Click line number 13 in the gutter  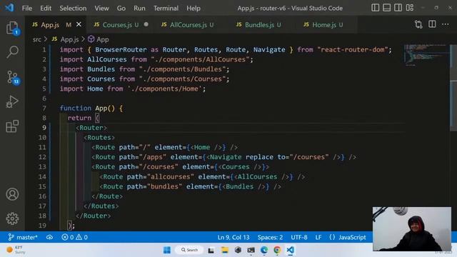(x=42, y=166)
